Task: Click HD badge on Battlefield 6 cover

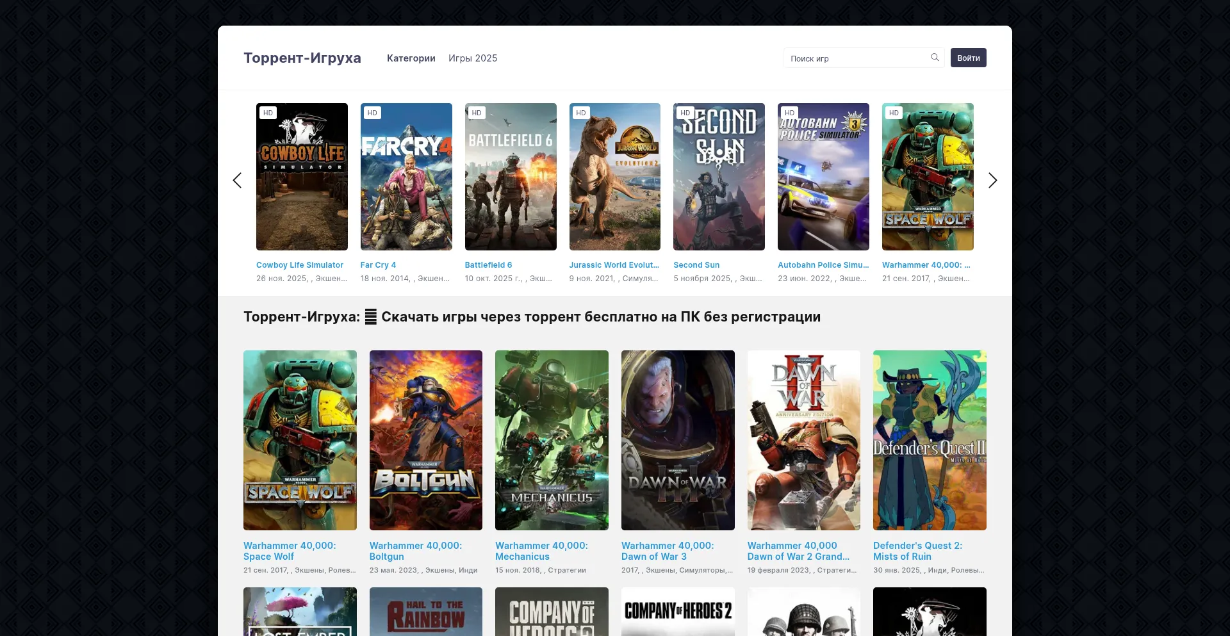Action: click(x=477, y=113)
